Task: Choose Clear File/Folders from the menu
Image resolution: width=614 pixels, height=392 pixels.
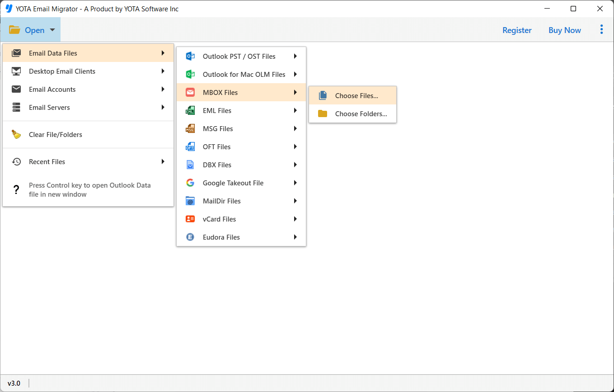Action: [x=88, y=134]
